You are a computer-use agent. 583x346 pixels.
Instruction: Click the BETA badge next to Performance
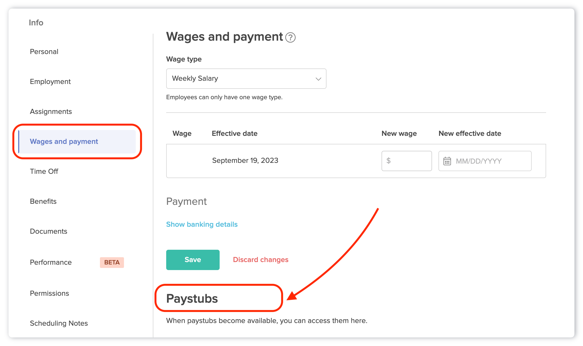point(112,262)
